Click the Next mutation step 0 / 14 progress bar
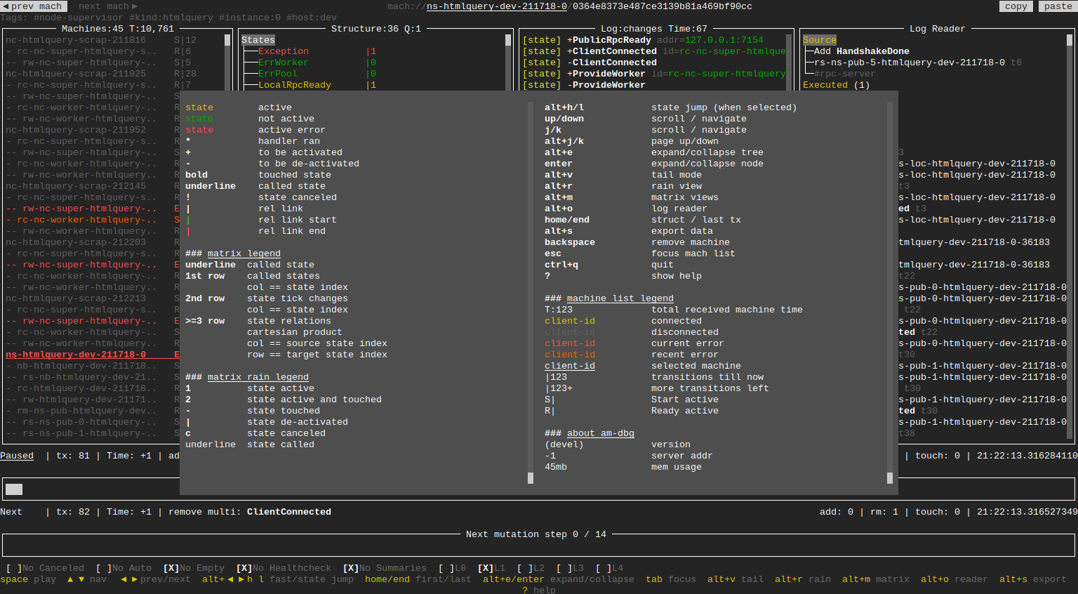Image resolution: width=1078 pixels, height=594 pixels. [539, 546]
